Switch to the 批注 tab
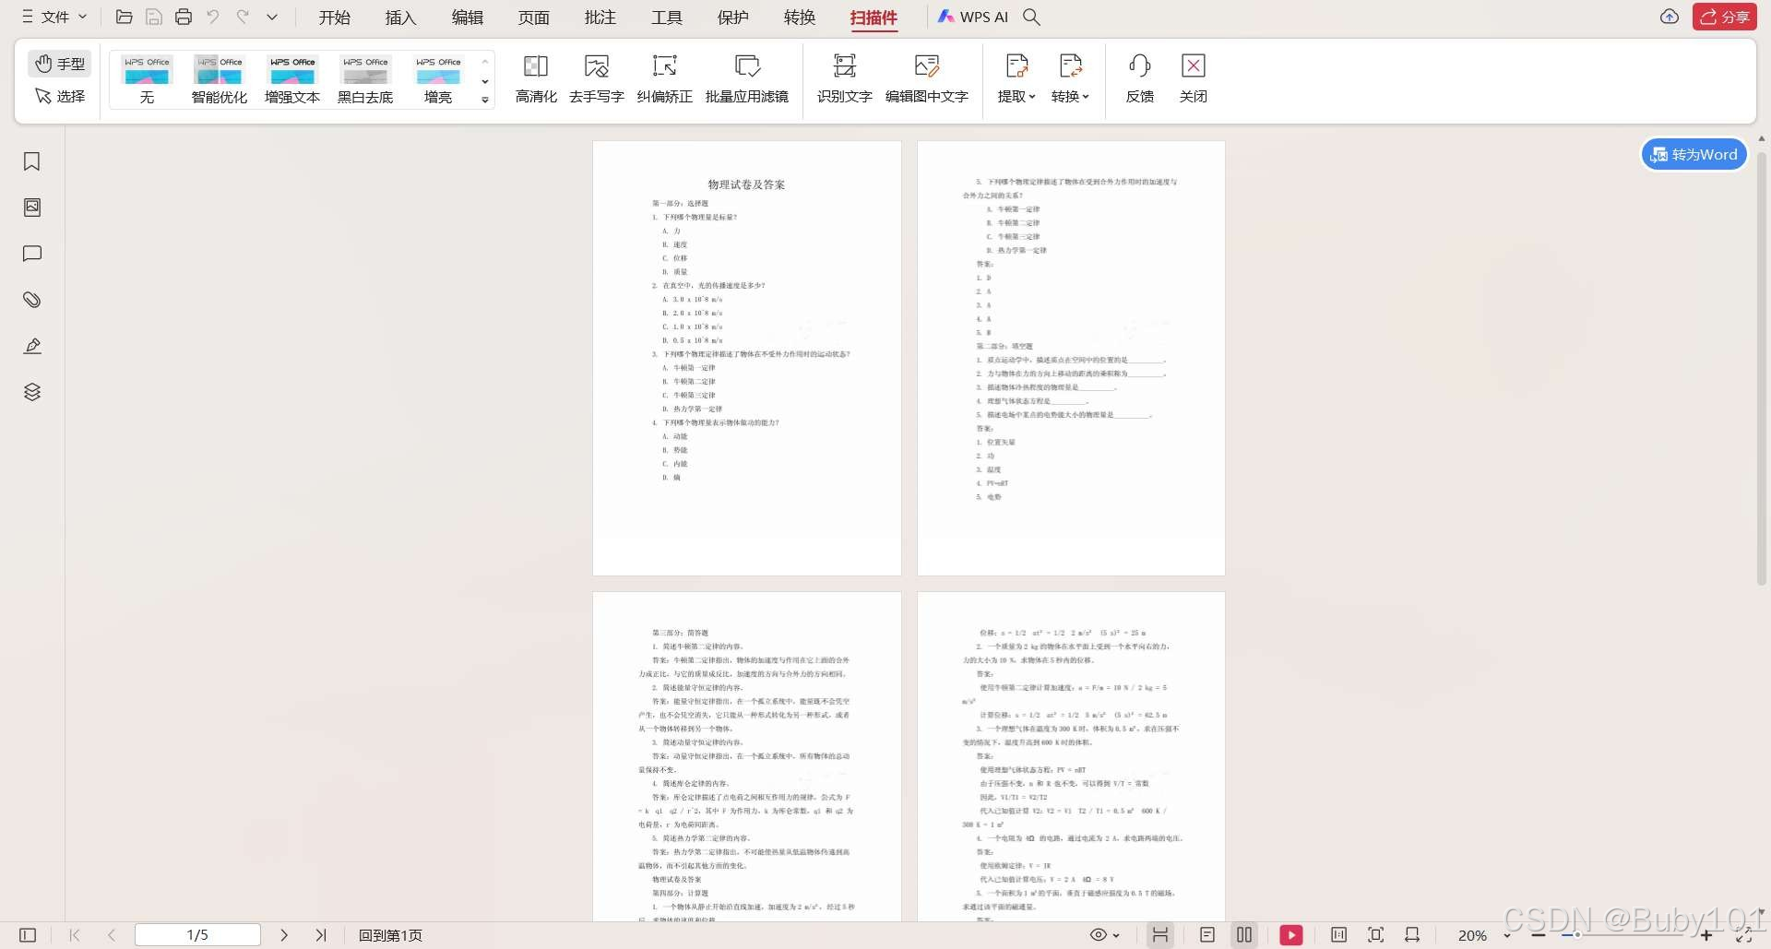Screen dimensions: 1771x949 600,18
